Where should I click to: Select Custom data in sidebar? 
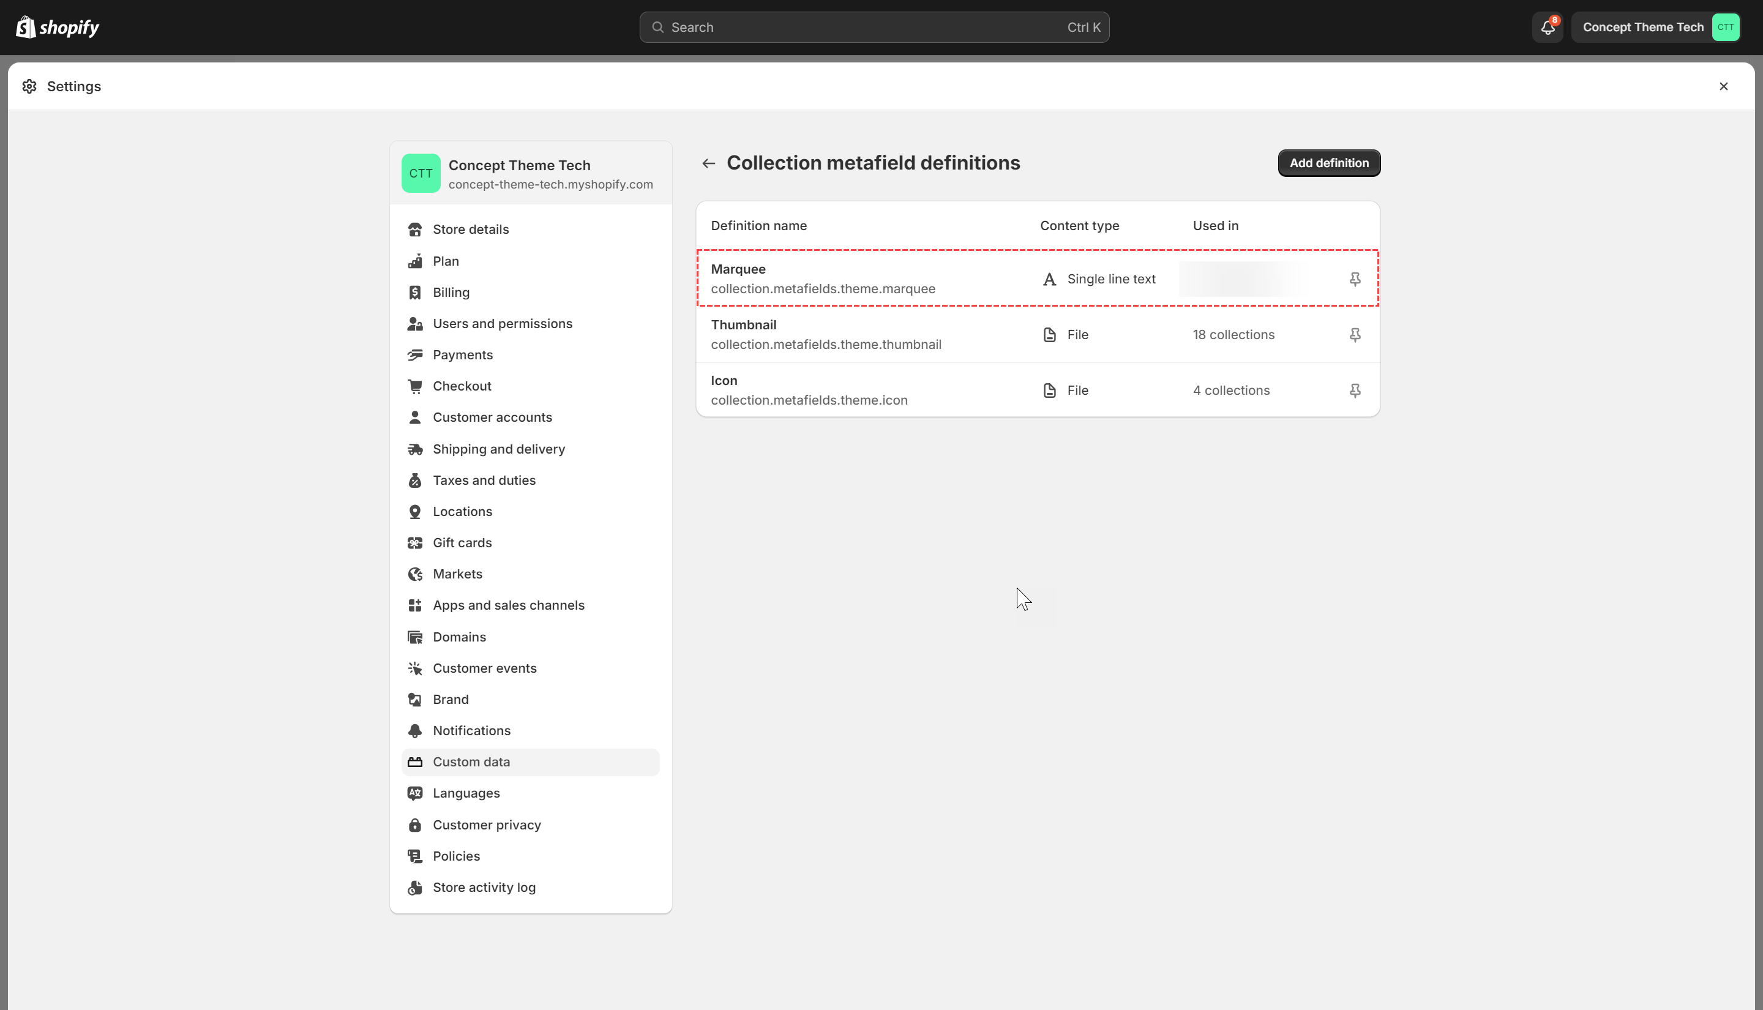point(530,761)
